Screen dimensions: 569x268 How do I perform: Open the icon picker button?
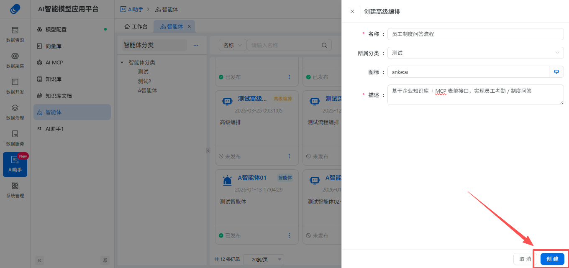pos(556,72)
